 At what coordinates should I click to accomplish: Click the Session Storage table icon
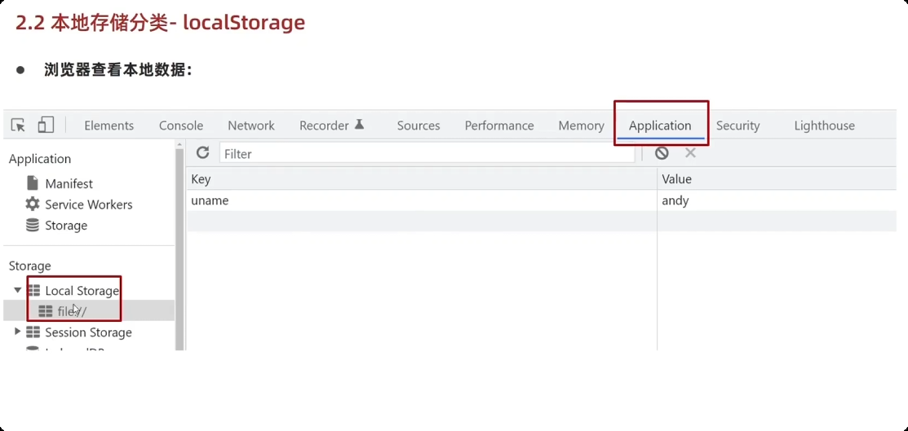click(x=33, y=332)
